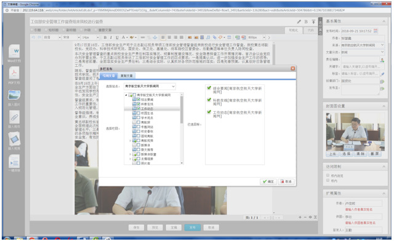394x241 pixels.
Task: Confirm the dialog with the 确定 button
Action: pos(268,181)
